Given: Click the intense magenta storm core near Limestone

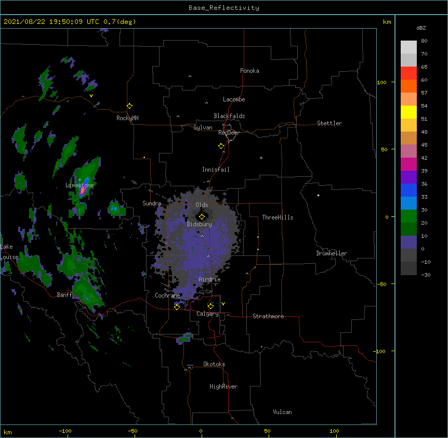Looking at the screenshot, I should click(x=82, y=191).
